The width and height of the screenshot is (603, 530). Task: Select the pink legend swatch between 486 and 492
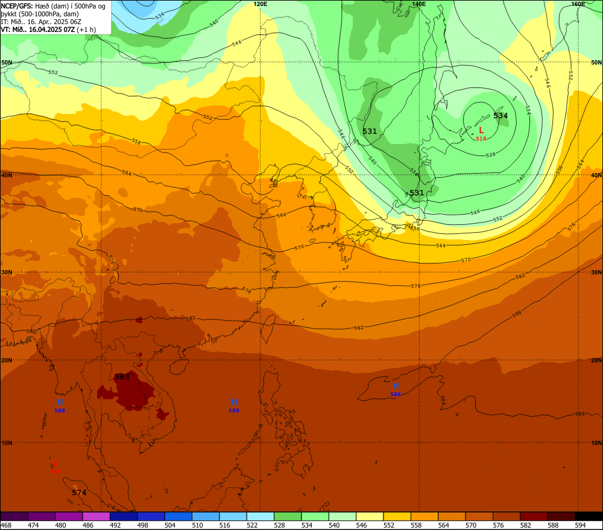(x=96, y=516)
